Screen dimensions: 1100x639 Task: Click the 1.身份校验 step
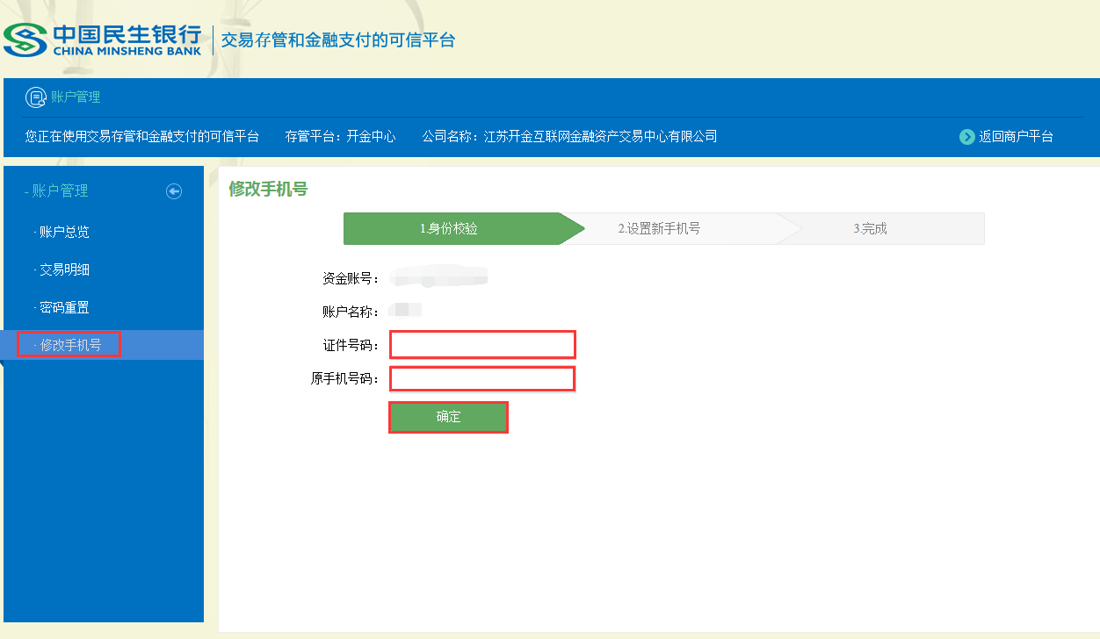coord(449,228)
